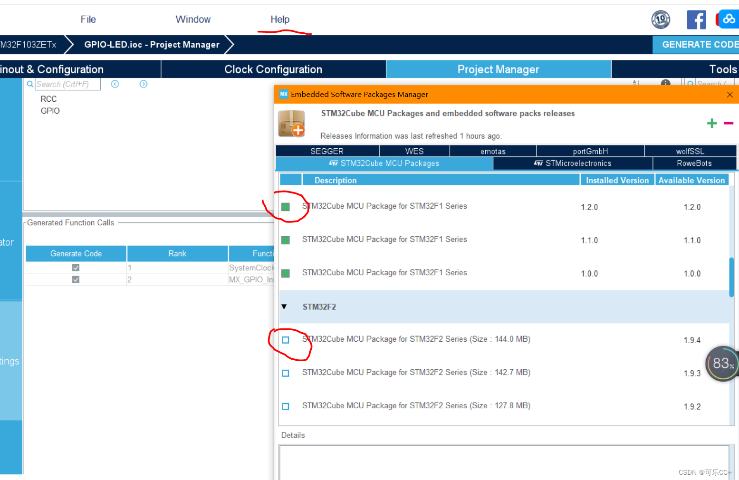Open the Window menu

coord(193,19)
